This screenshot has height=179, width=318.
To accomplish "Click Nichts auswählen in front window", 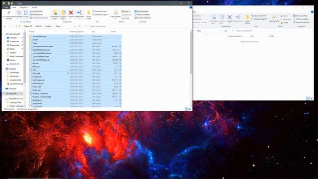I will point(142,14).
